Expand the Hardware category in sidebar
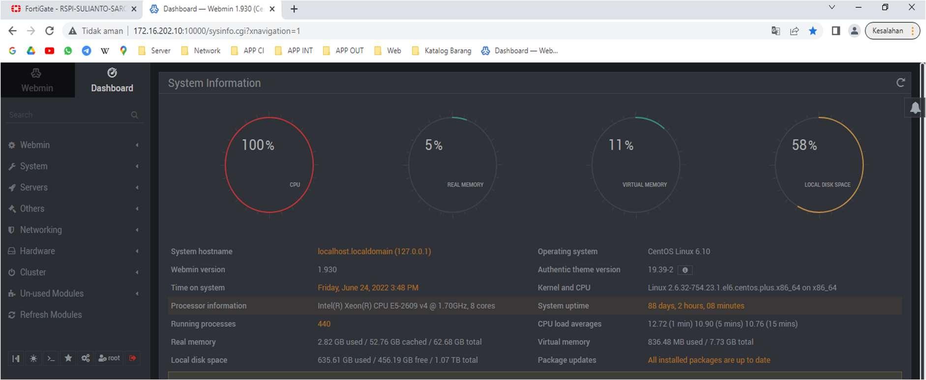Viewport: 926px width, 380px height. coord(74,251)
